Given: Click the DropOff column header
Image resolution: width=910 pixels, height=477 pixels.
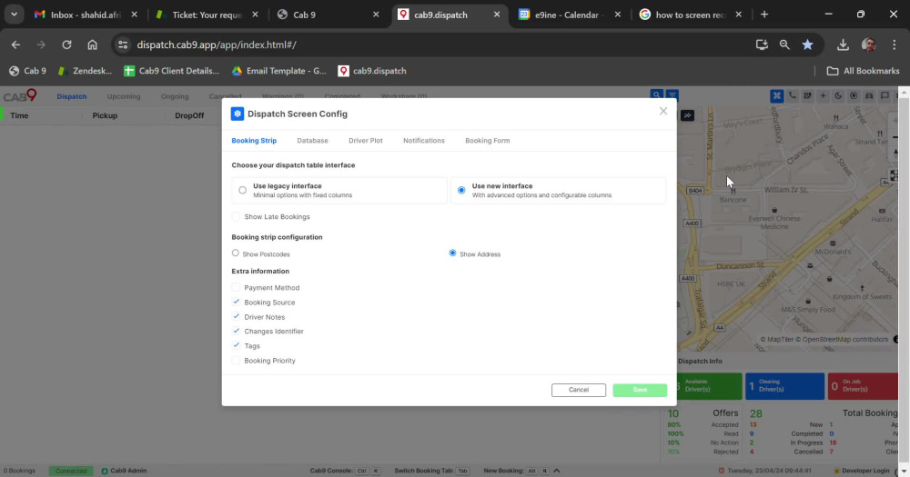Looking at the screenshot, I should coord(189,115).
